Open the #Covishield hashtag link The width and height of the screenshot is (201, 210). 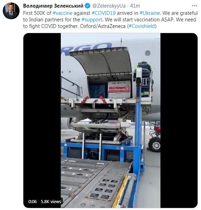(x=142, y=26)
